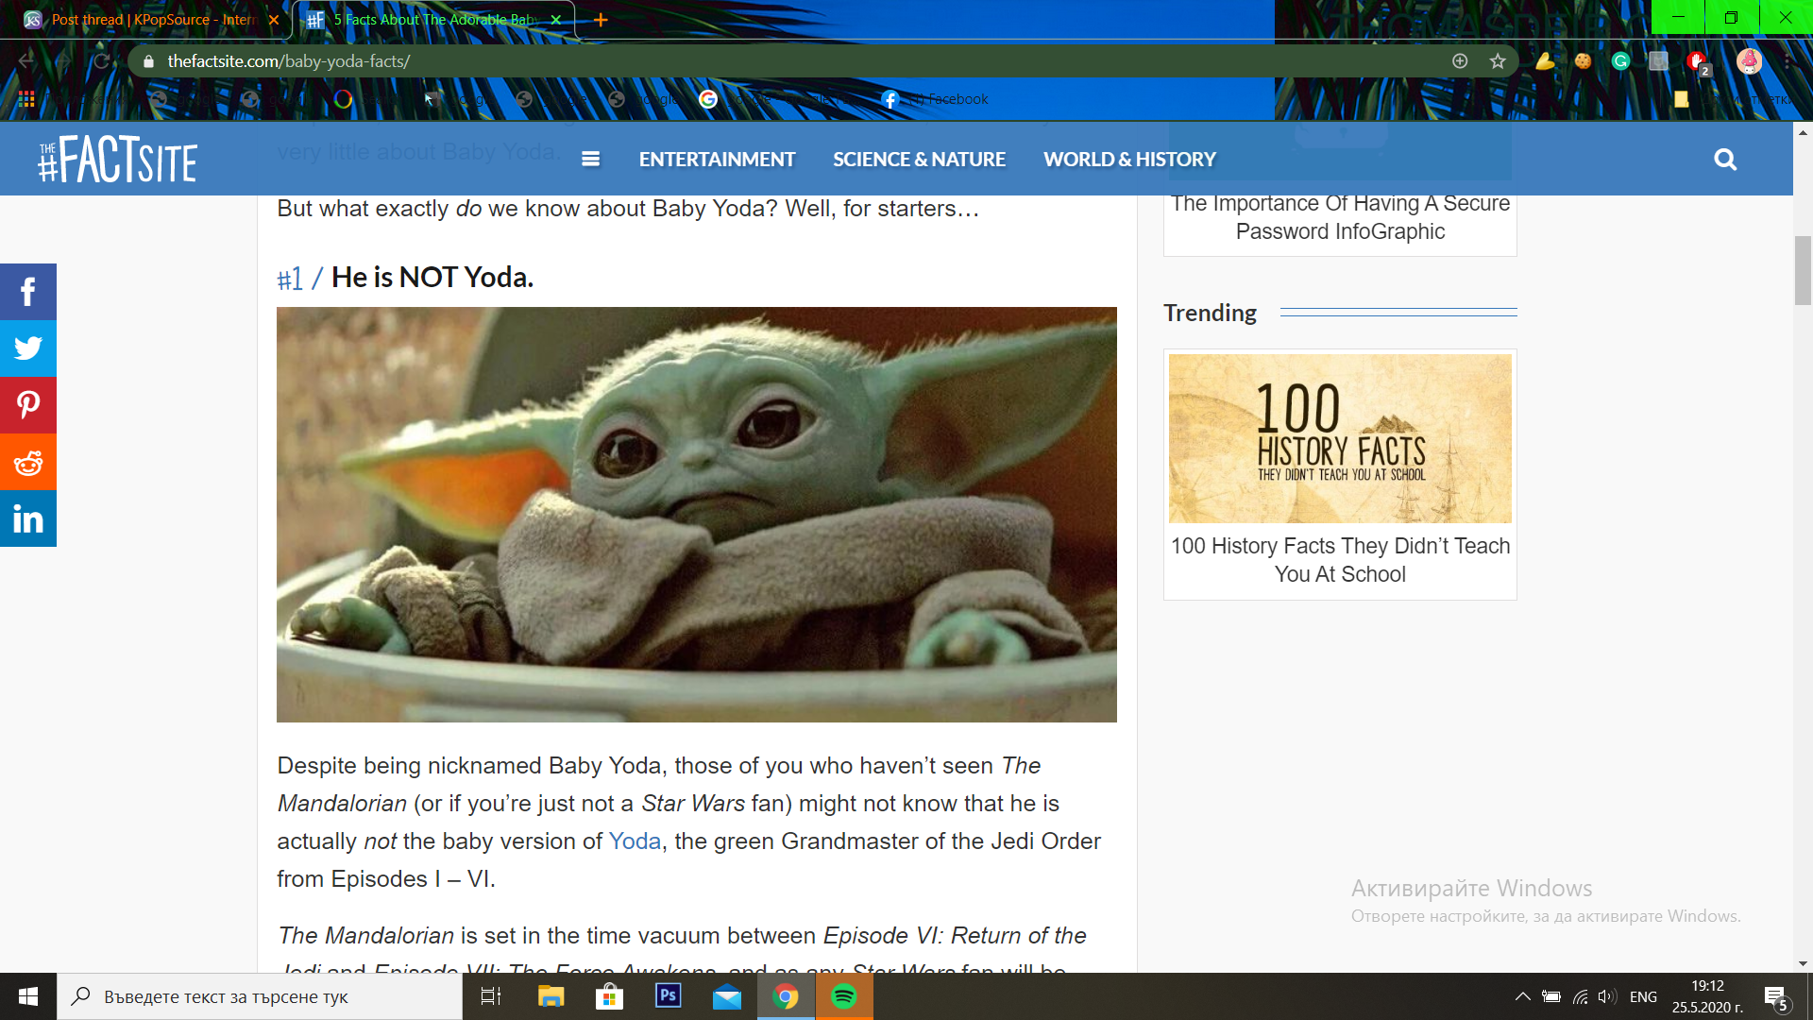Share the article on Reddit

pyautogui.click(x=28, y=462)
